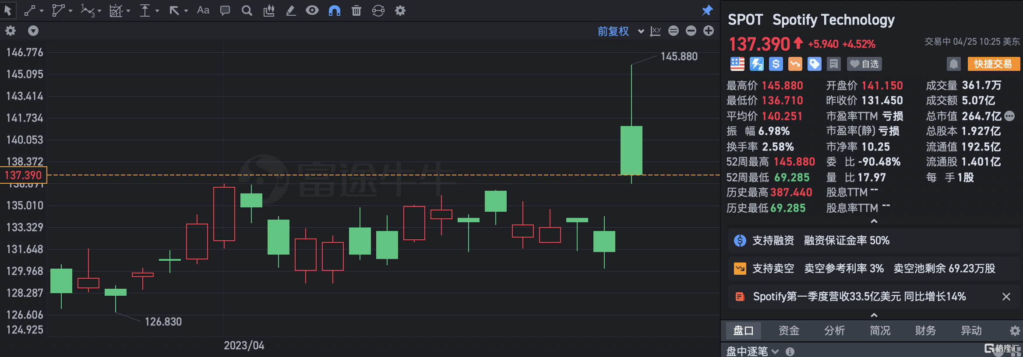Zoom in chart with plus icon
The height and width of the screenshot is (357, 1023).
709,31
